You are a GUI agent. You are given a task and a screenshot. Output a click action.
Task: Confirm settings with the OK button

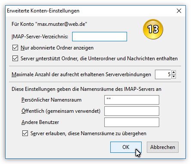[x=126, y=147]
